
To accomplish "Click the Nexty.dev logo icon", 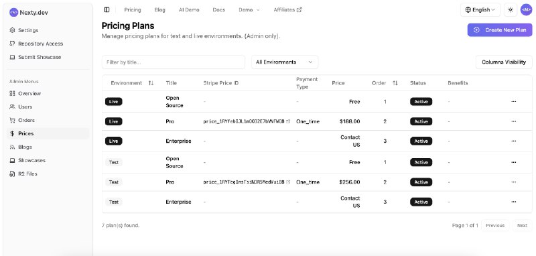I will 13,12.
